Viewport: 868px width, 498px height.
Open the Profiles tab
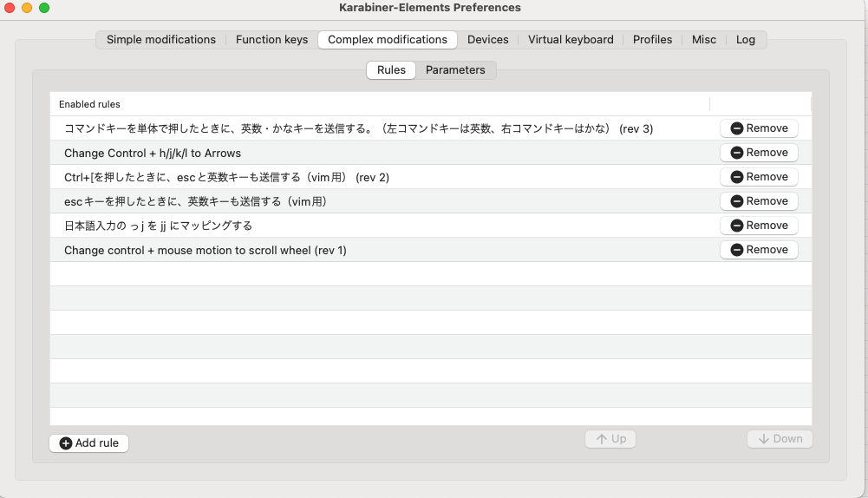tap(652, 40)
